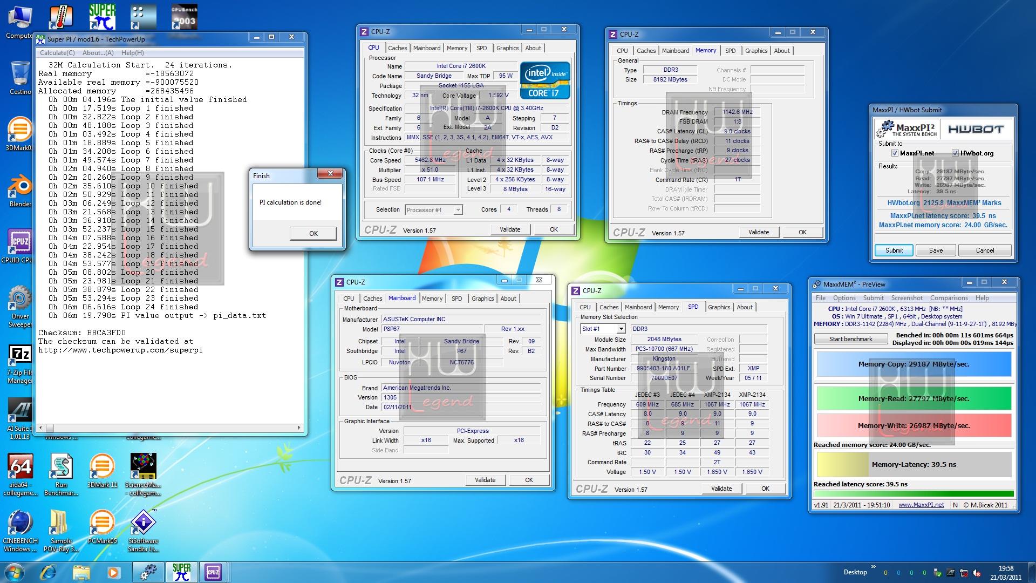Screen dimensions: 1036x583
Task: Open the CINEBENCH desktop shortcut
Action: coord(21,531)
